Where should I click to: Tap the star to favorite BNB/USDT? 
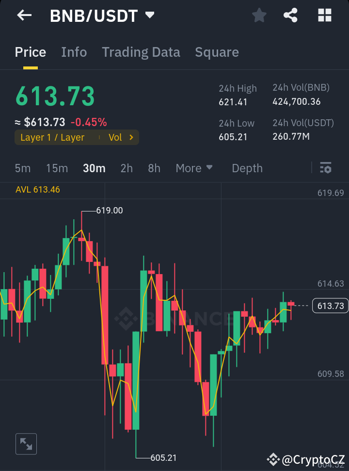[x=259, y=15]
